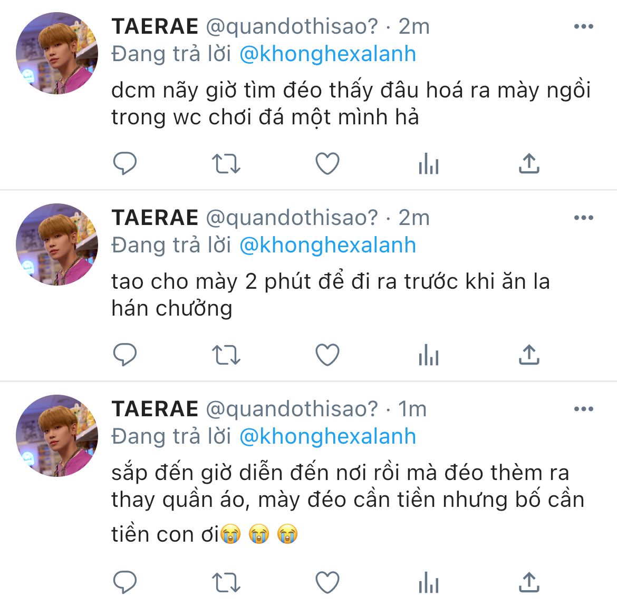Viewport: 617px width, 607px height.
Task: Open more options on second tweet
Action: click(584, 218)
